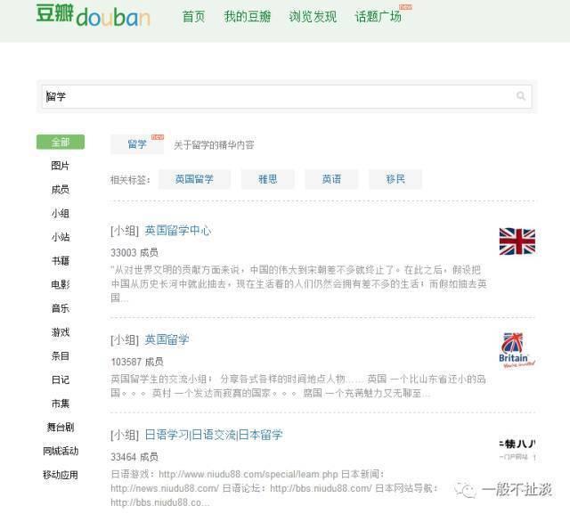Click the 关于留学的精华内容 text
570x514 pixels.
point(214,145)
